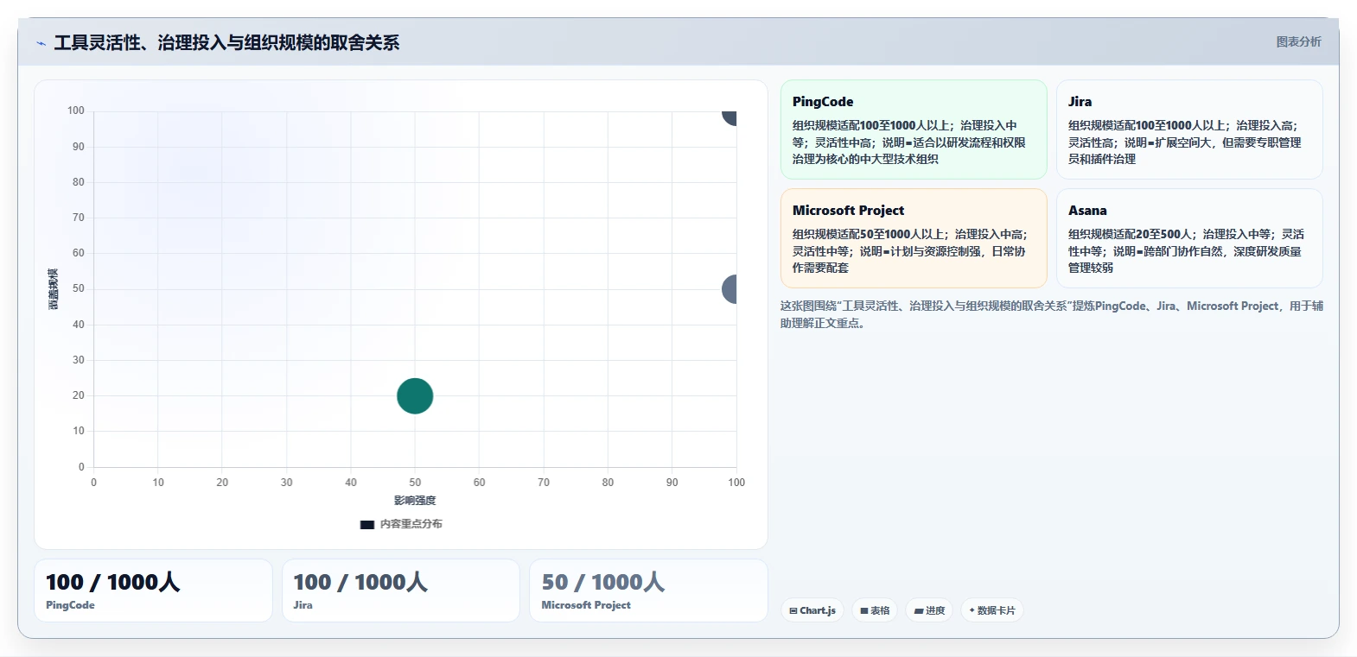Click the Chart.js tag

(x=812, y=610)
